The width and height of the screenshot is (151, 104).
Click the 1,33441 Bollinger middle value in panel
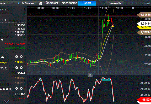coord(20,73)
